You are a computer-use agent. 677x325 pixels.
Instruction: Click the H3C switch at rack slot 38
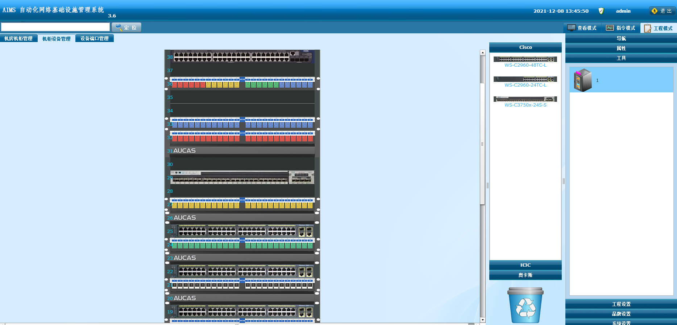coord(242,57)
